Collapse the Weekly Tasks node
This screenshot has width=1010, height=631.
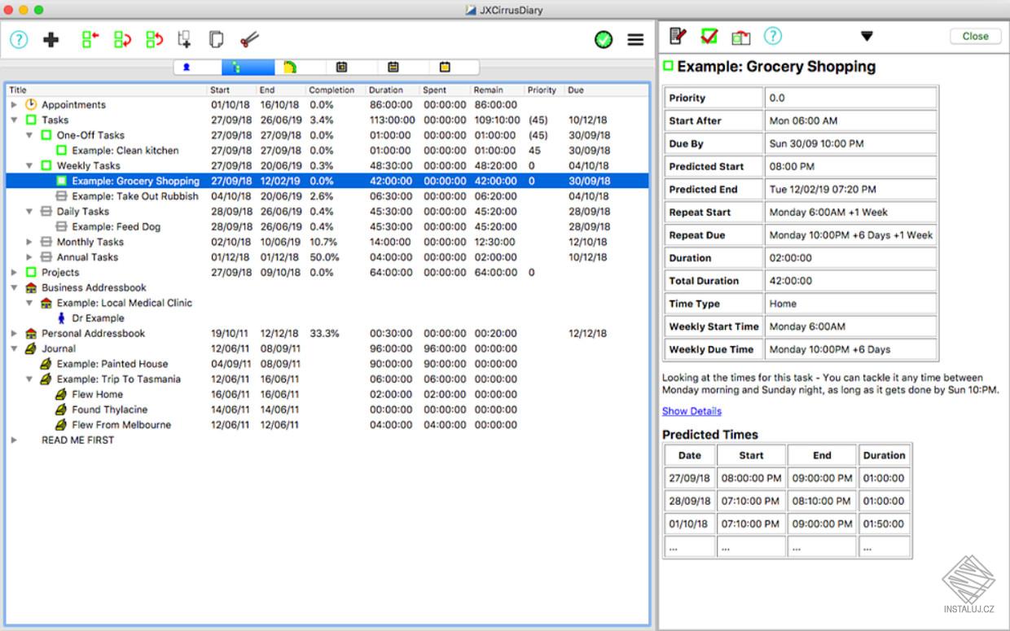(x=29, y=166)
